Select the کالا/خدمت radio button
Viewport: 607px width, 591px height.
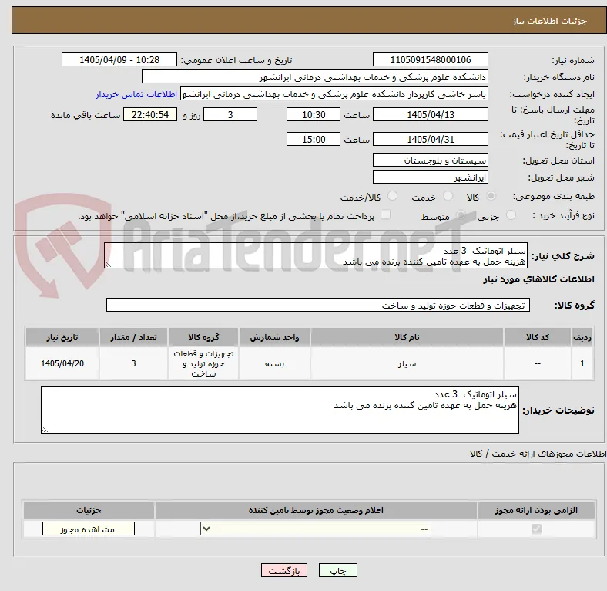[x=392, y=196]
